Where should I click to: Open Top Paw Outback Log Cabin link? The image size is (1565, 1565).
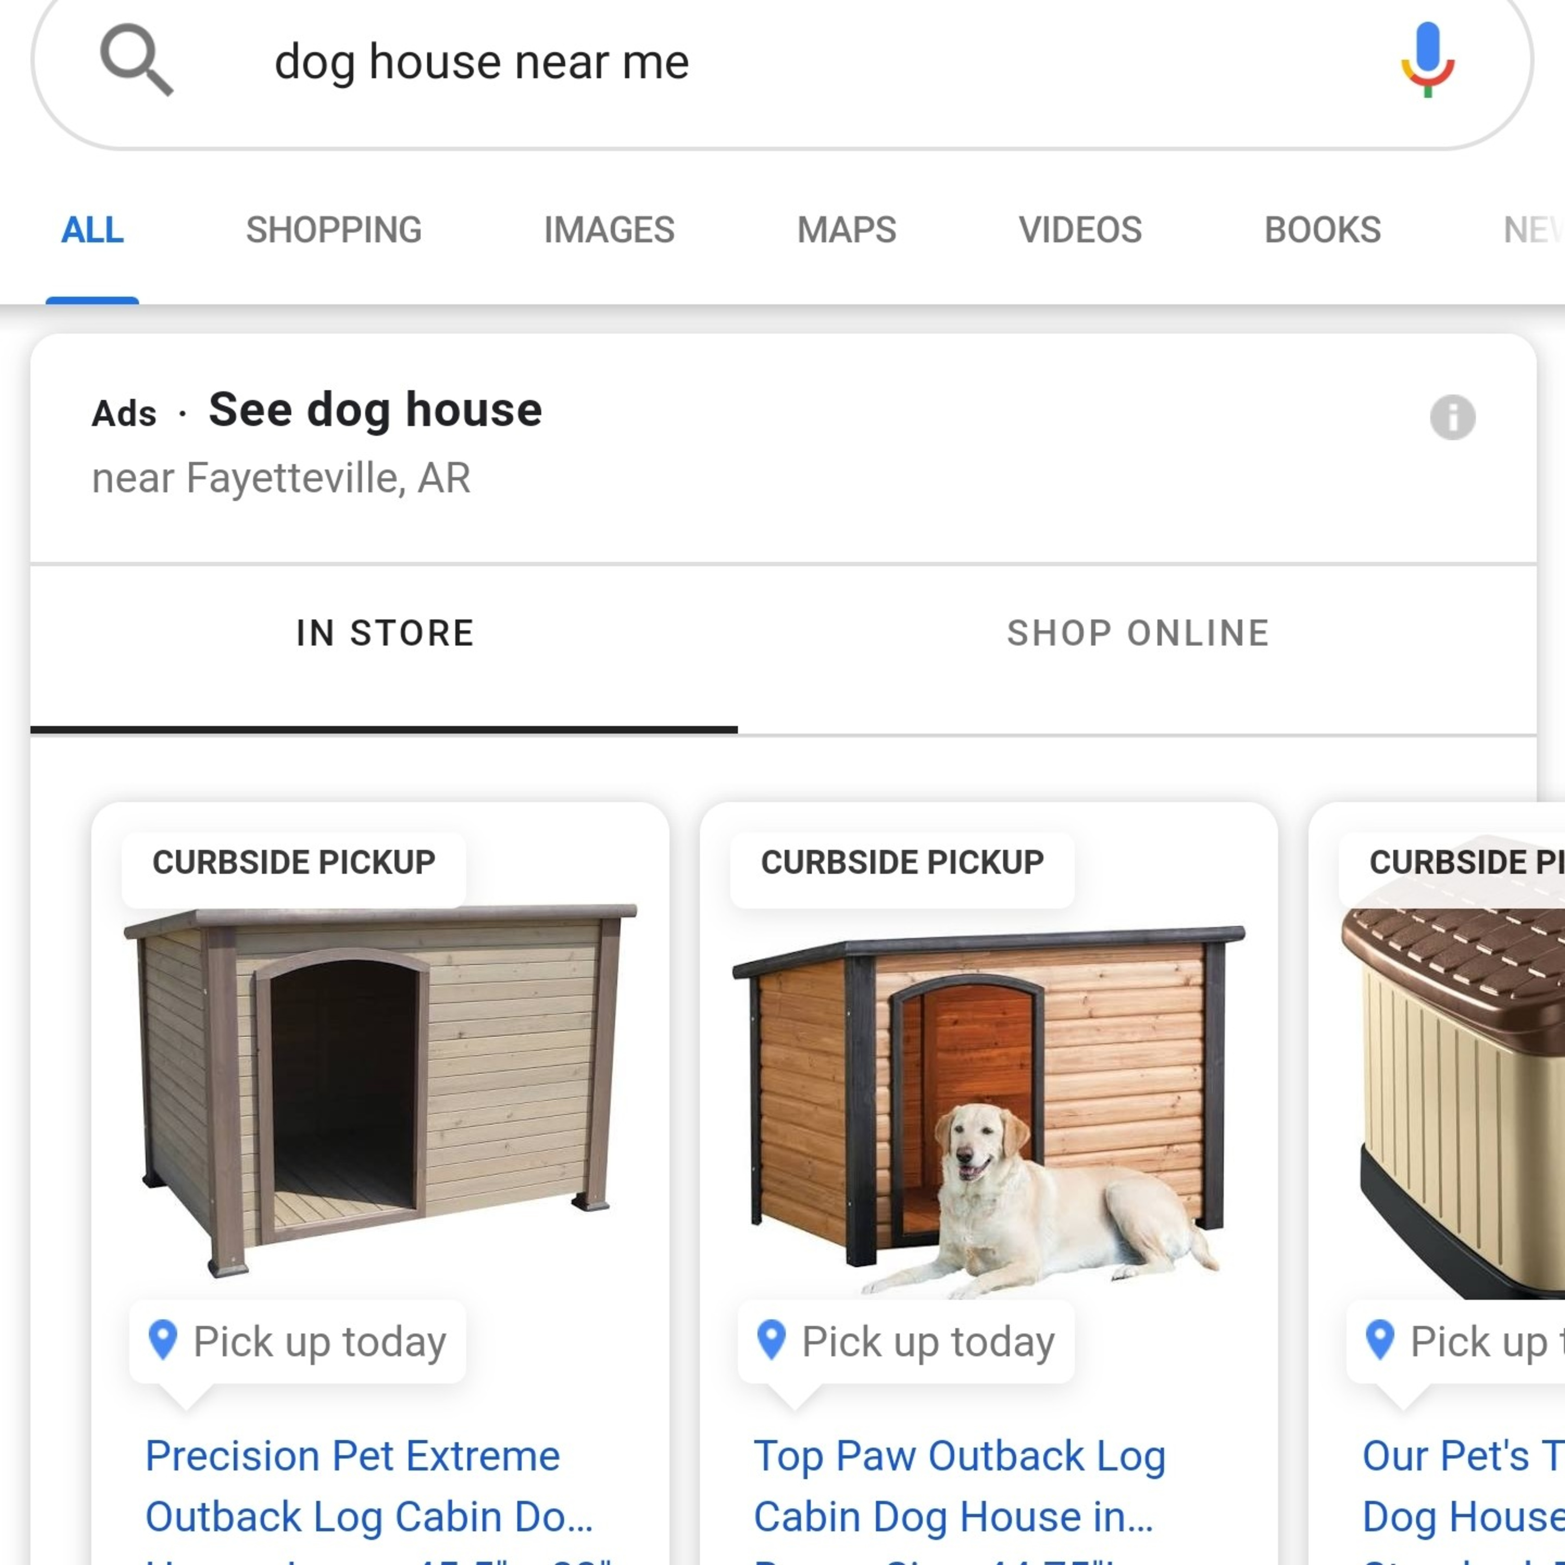pyautogui.click(x=960, y=1486)
